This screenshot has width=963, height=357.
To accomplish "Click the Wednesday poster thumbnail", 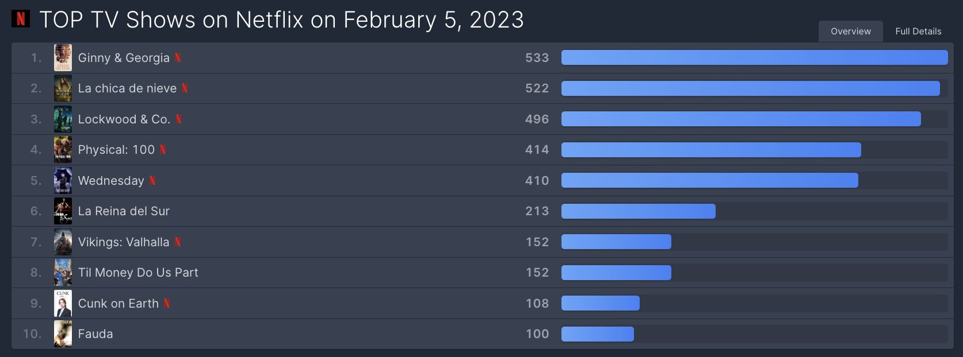I will point(63,180).
